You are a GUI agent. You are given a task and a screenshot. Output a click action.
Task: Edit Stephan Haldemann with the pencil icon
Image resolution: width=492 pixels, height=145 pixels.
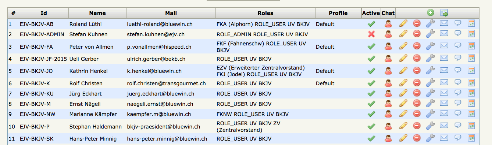[403, 126]
